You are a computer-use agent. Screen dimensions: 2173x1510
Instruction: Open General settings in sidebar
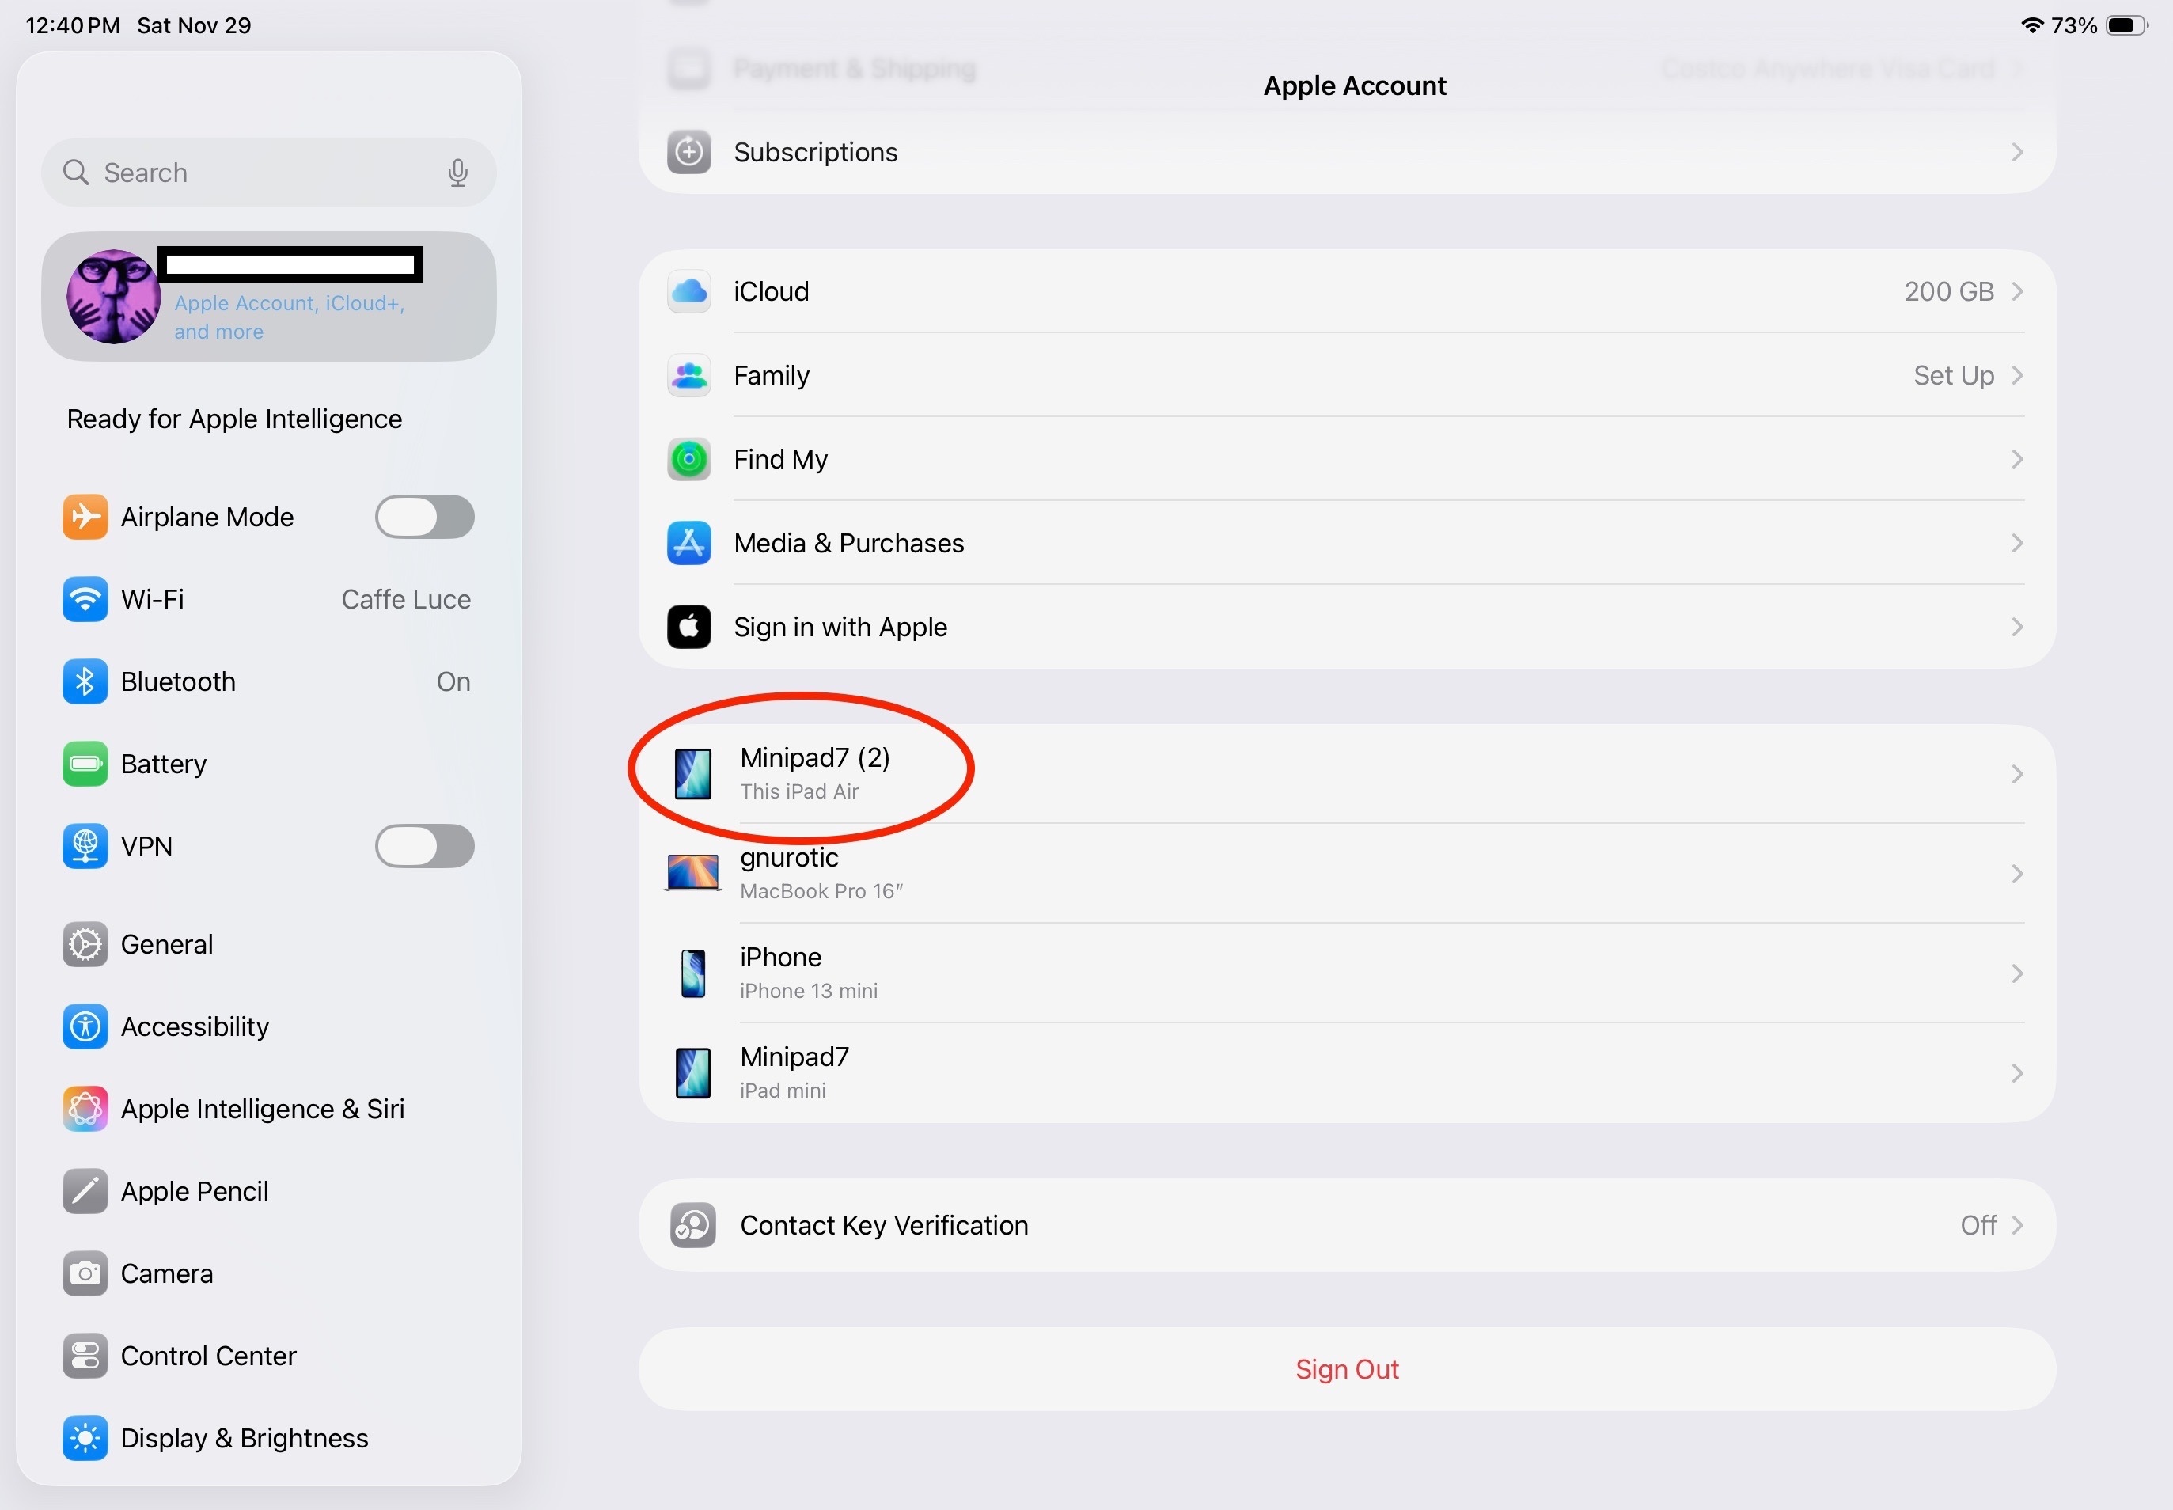168,944
